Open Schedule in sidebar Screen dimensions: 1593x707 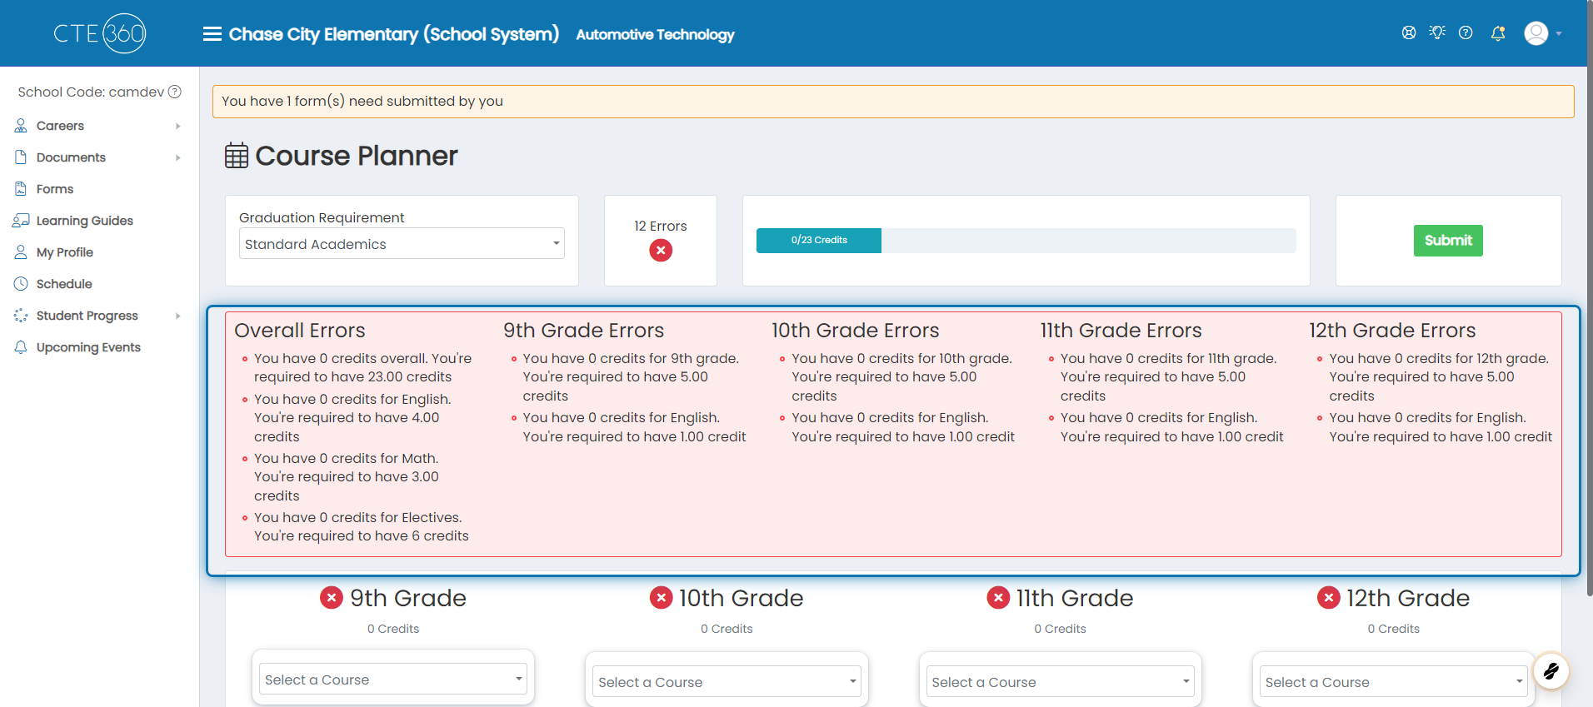coord(64,284)
